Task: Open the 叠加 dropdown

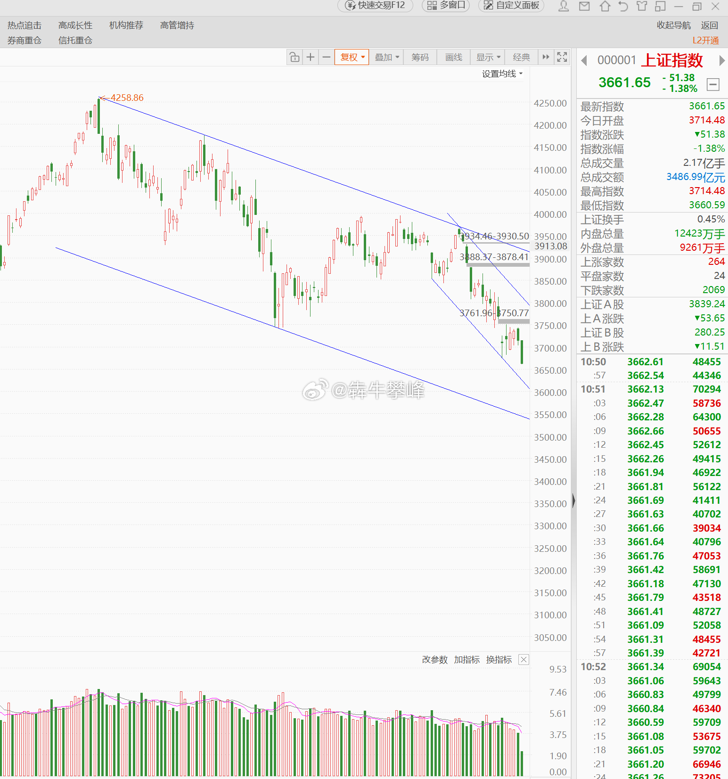Action: [x=386, y=57]
